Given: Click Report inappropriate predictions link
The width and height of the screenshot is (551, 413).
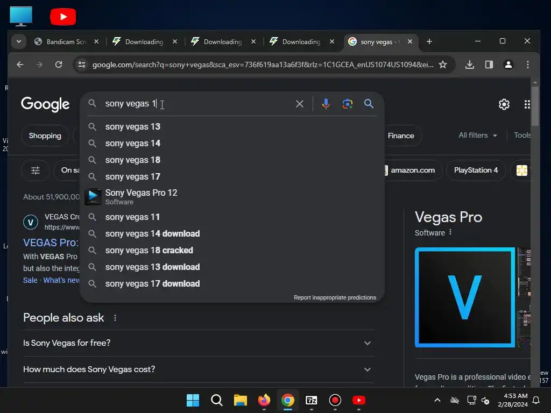Looking at the screenshot, I should (x=335, y=298).
